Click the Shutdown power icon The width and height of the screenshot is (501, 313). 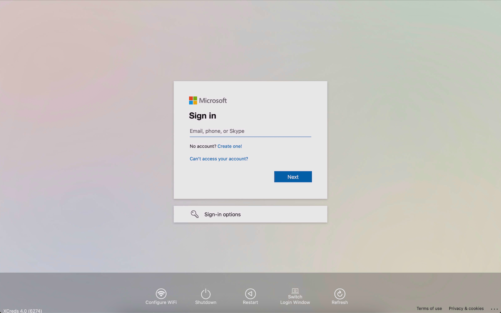pos(206,294)
